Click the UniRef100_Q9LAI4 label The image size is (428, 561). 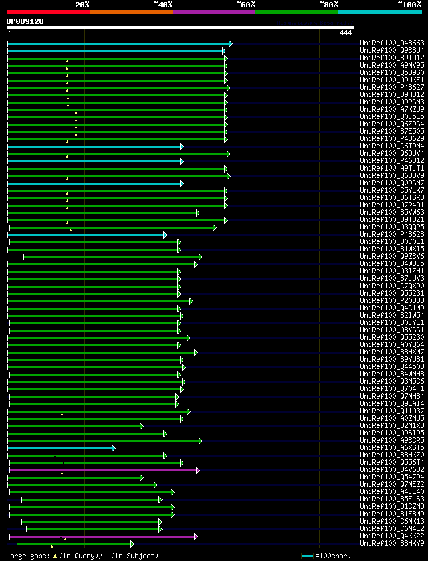pos(392,403)
